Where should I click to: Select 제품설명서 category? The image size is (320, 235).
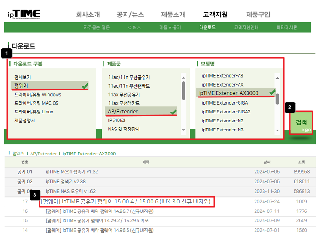(24, 121)
